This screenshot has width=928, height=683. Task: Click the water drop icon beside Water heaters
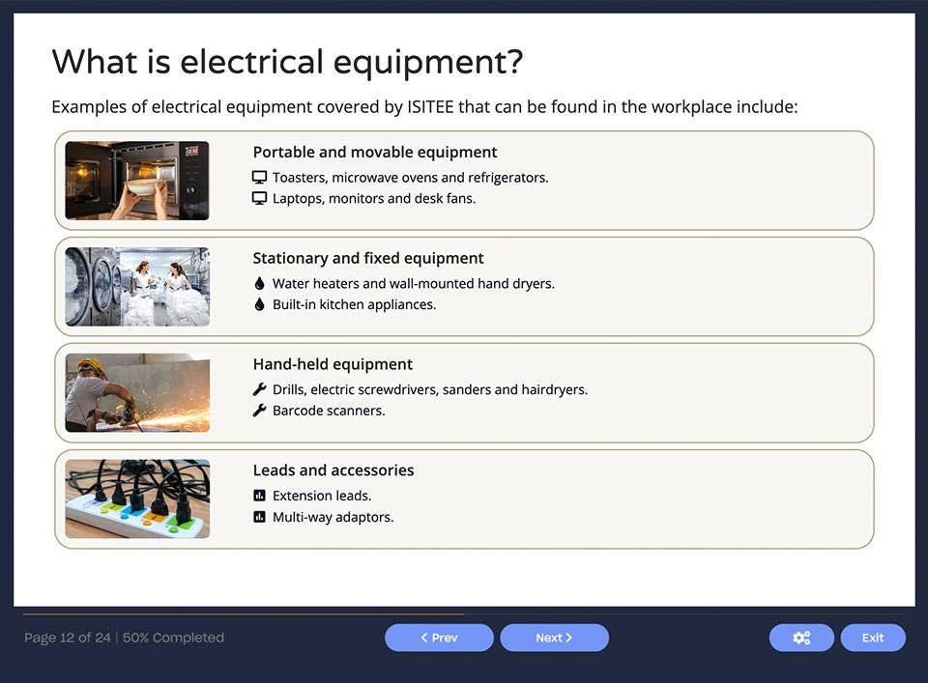[259, 284]
